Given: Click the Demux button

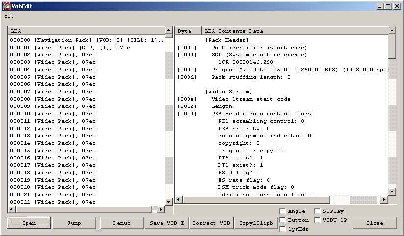Looking at the screenshot, I should click(122, 223).
